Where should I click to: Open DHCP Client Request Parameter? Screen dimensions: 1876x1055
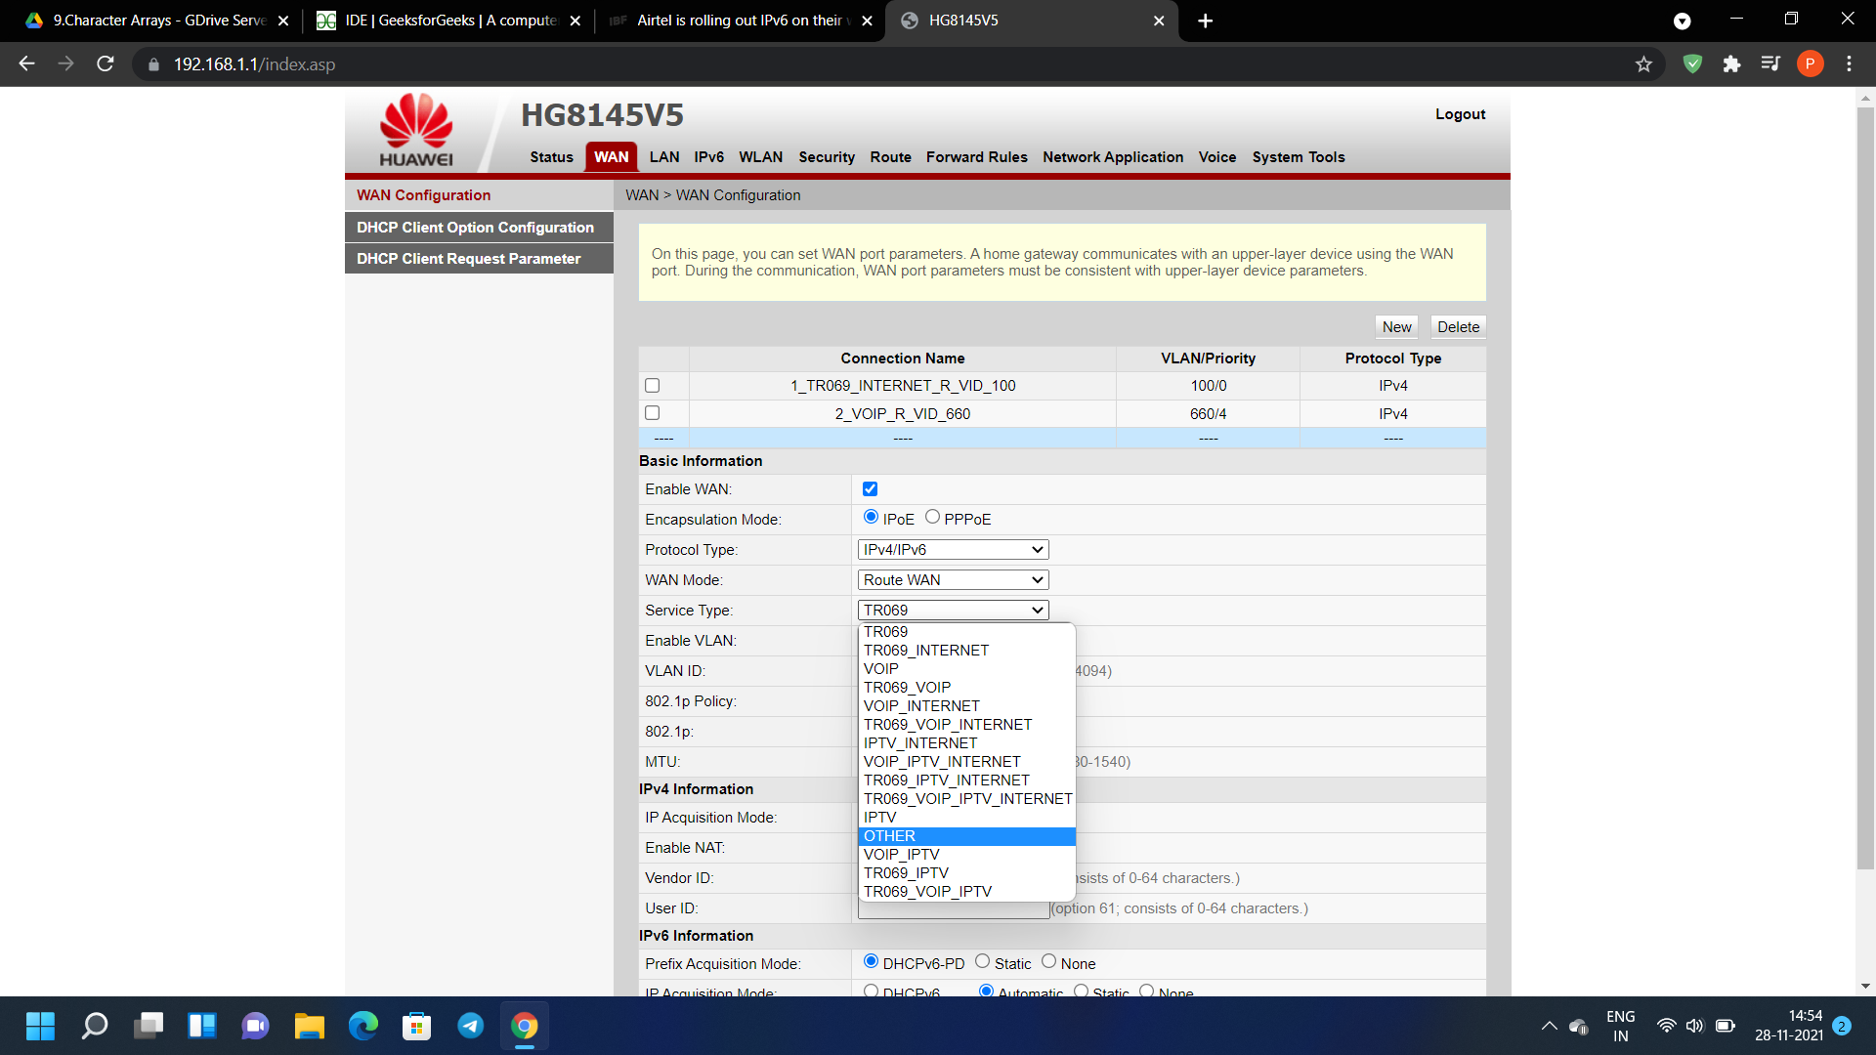(x=479, y=259)
